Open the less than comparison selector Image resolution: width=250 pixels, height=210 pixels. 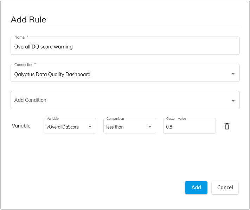[x=130, y=126]
